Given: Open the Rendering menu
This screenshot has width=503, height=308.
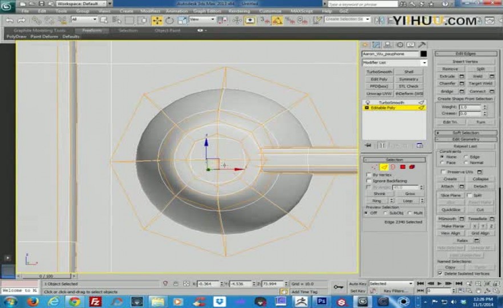Looking at the screenshot, I should [x=239, y=11].
